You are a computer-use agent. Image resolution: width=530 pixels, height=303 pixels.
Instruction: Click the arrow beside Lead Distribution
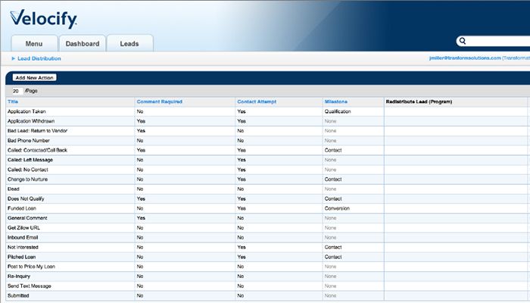pyautogui.click(x=13, y=58)
